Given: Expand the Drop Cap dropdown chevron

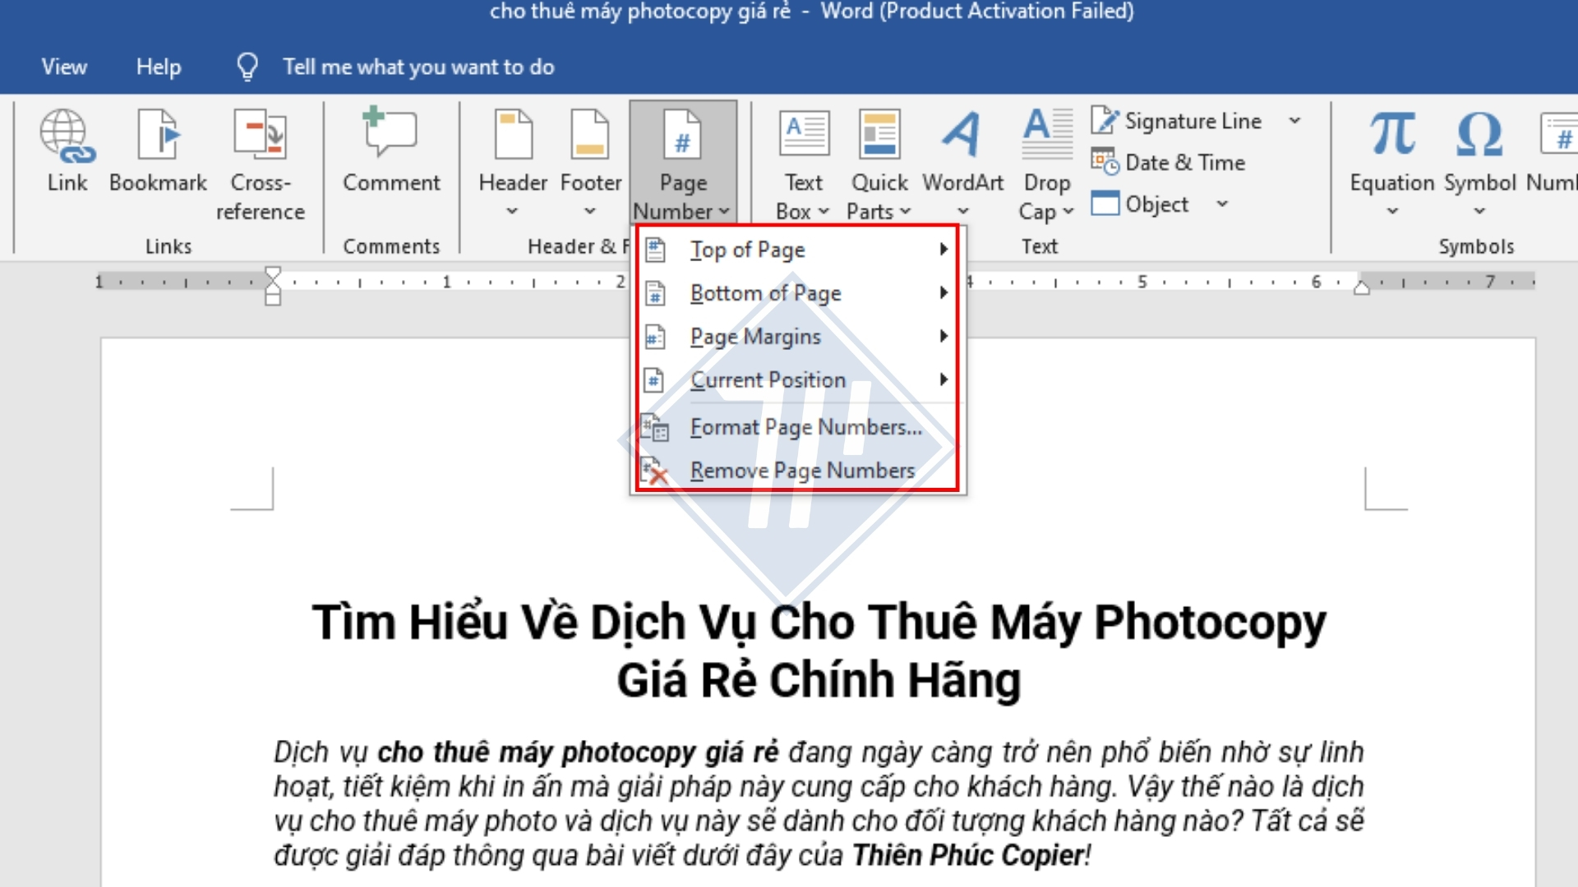Looking at the screenshot, I should coord(1068,211).
